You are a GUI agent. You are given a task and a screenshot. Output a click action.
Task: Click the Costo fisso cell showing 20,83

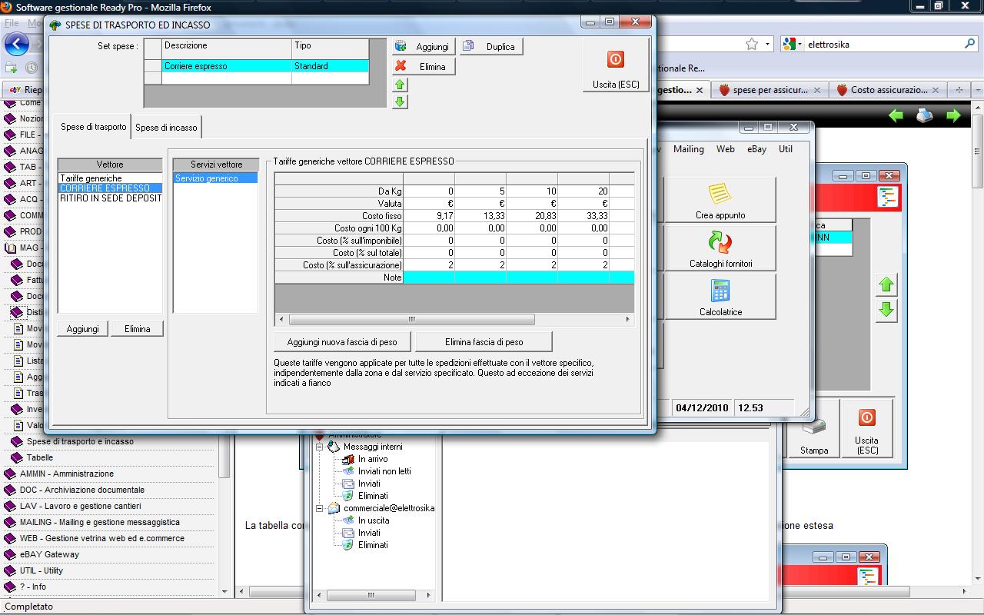[x=532, y=216]
